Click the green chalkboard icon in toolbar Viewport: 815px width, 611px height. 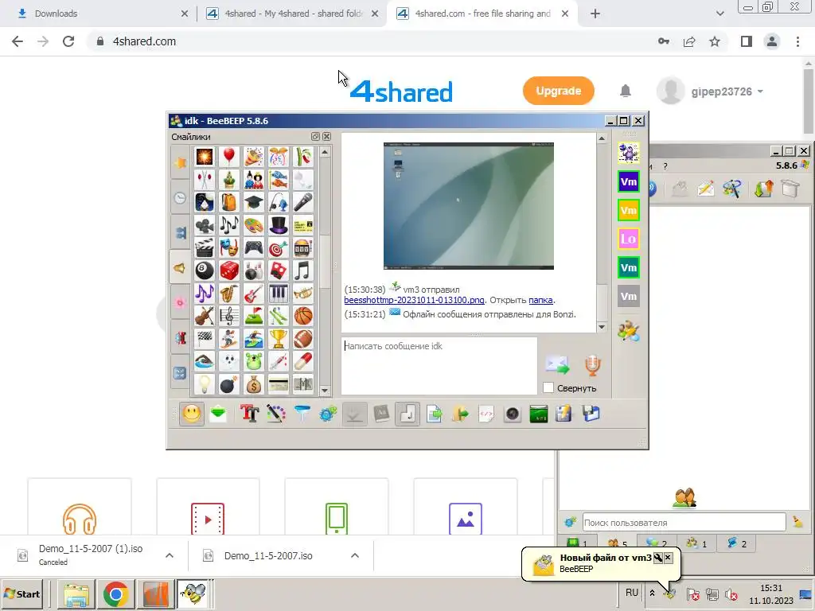[539, 414]
